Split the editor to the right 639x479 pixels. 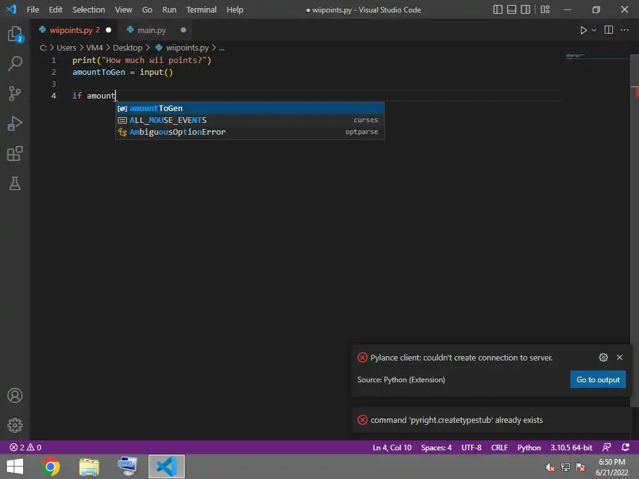[x=608, y=30]
